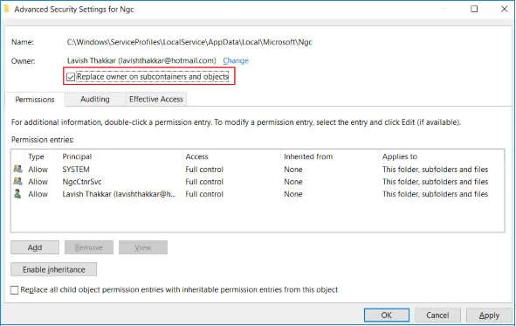Toggle Replace owner on subcontainers and objects
Screen dimensions: 516x326
click(x=71, y=77)
